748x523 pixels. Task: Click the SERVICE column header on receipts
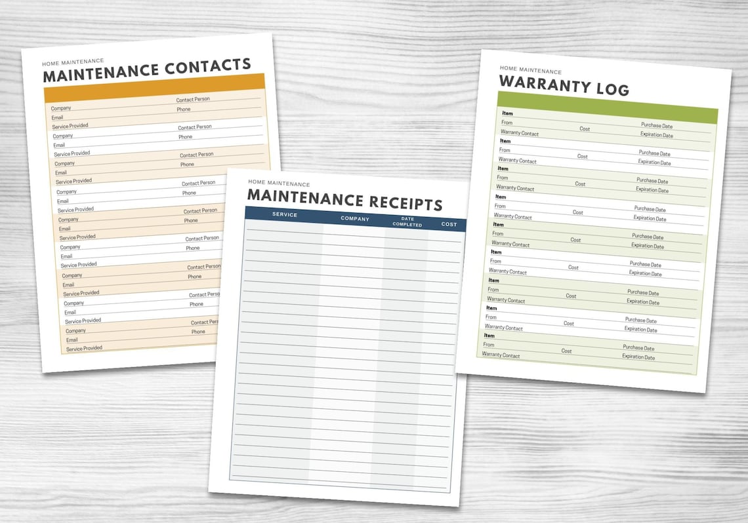[x=283, y=215]
